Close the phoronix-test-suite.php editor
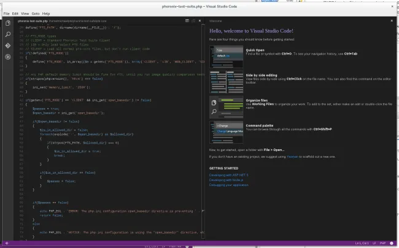399x248 pixels. point(201,20)
